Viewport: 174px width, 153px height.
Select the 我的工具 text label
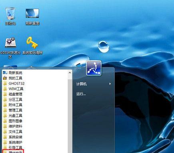tap(15, 78)
